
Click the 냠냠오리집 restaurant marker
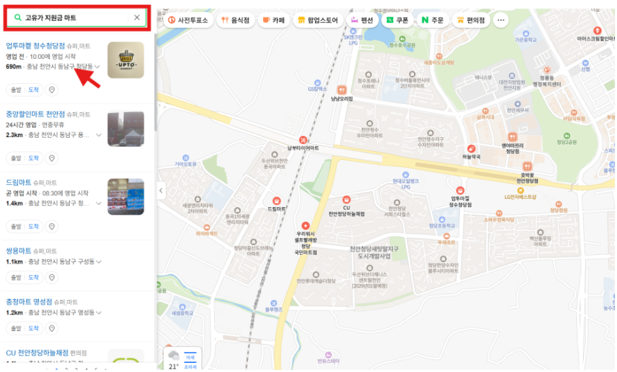click(341, 90)
